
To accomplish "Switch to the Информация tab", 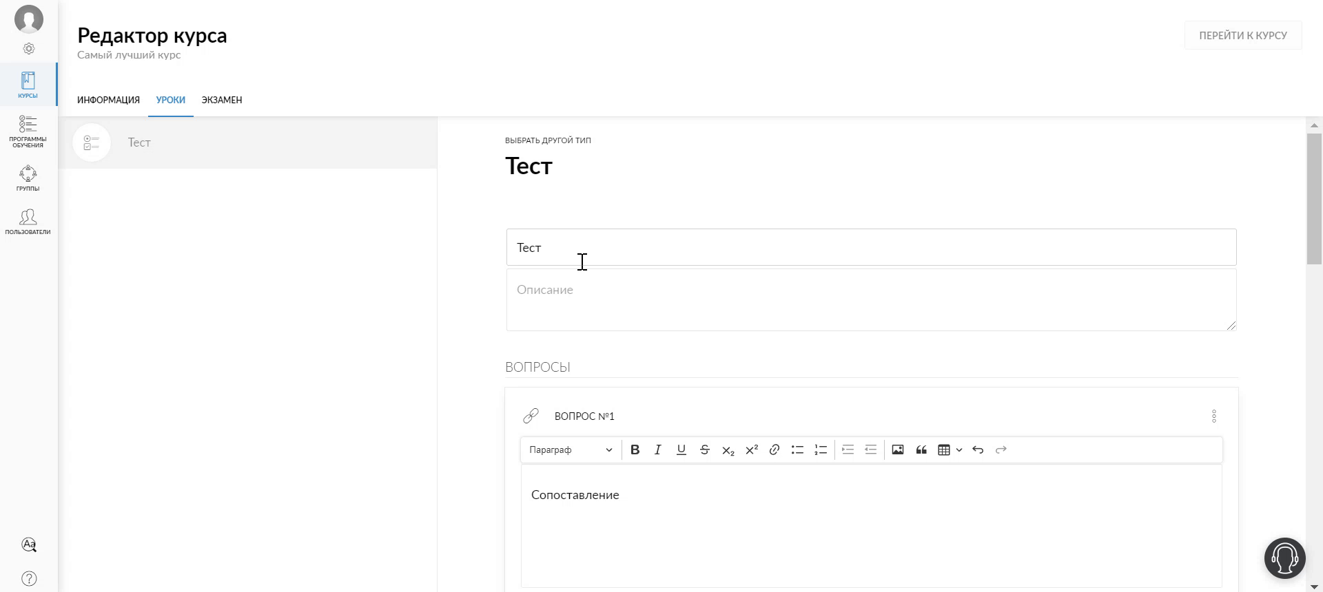I will (x=108, y=100).
